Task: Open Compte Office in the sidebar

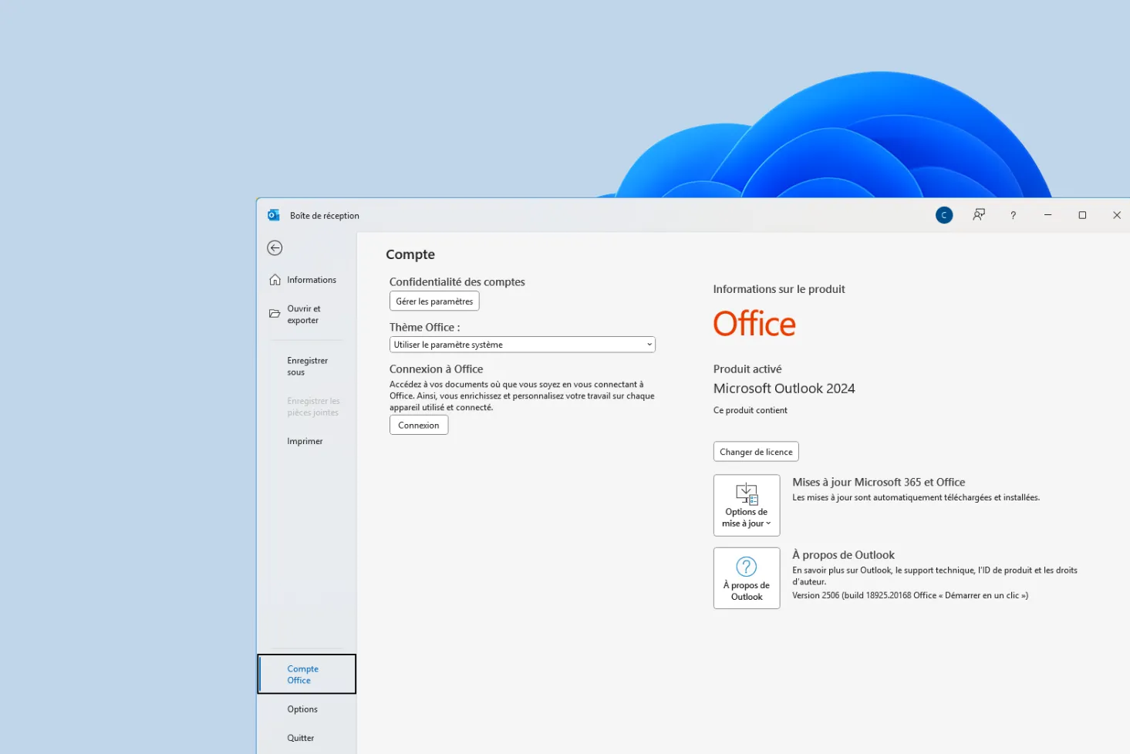Action: pos(307,674)
